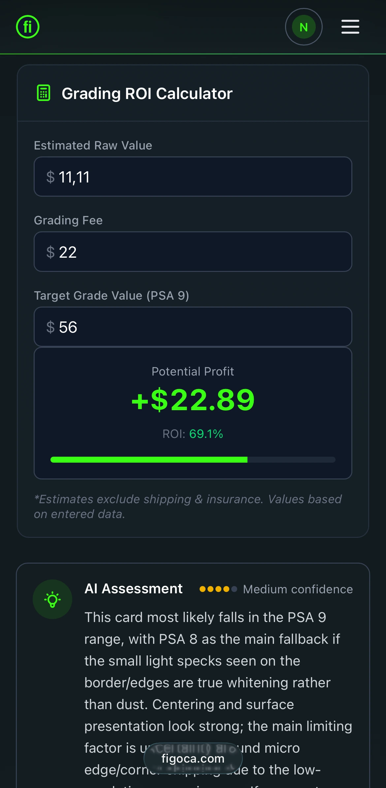Click the green calculator icon
The image size is (386, 788).
(x=43, y=93)
